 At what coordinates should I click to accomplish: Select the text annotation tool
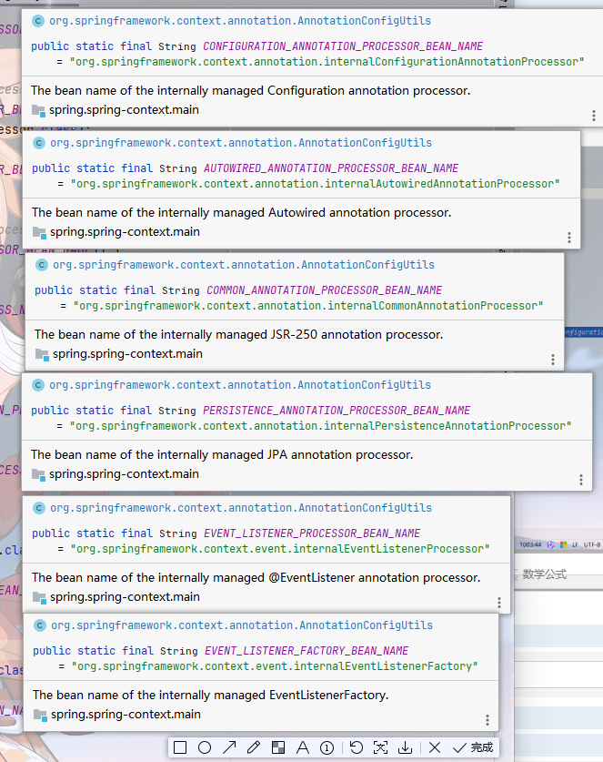pyautogui.click(x=303, y=747)
